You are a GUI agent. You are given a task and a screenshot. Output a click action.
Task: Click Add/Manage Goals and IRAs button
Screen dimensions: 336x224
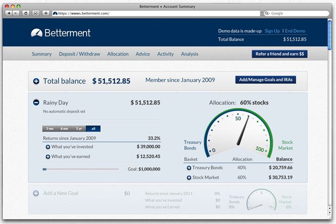265,80
